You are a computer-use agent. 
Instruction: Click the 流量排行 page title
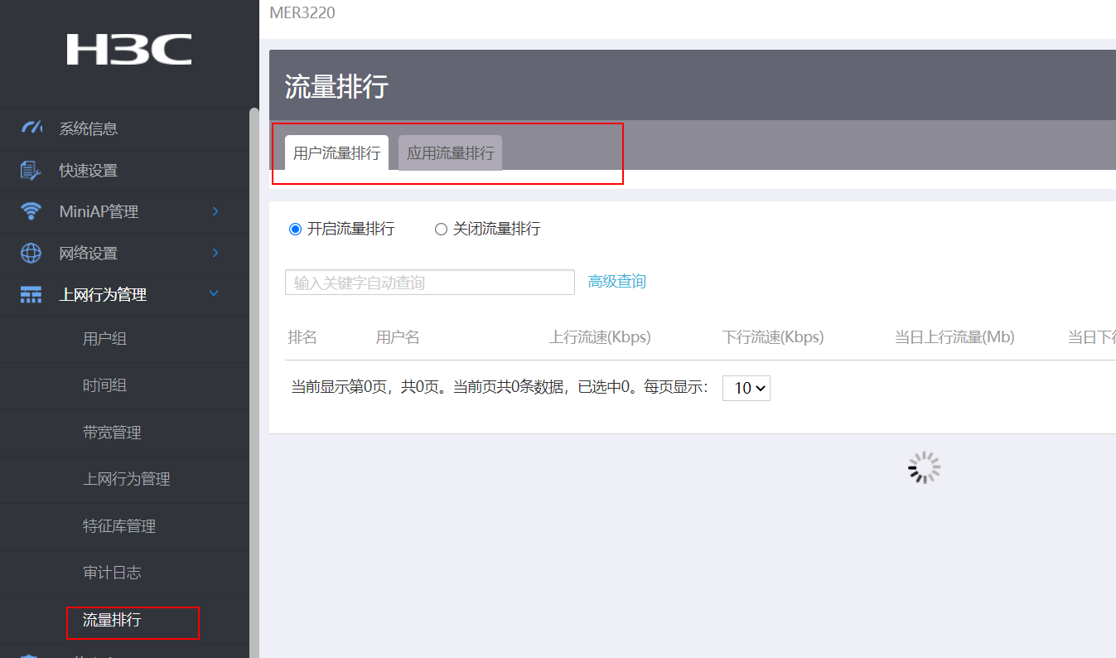tap(336, 86)
